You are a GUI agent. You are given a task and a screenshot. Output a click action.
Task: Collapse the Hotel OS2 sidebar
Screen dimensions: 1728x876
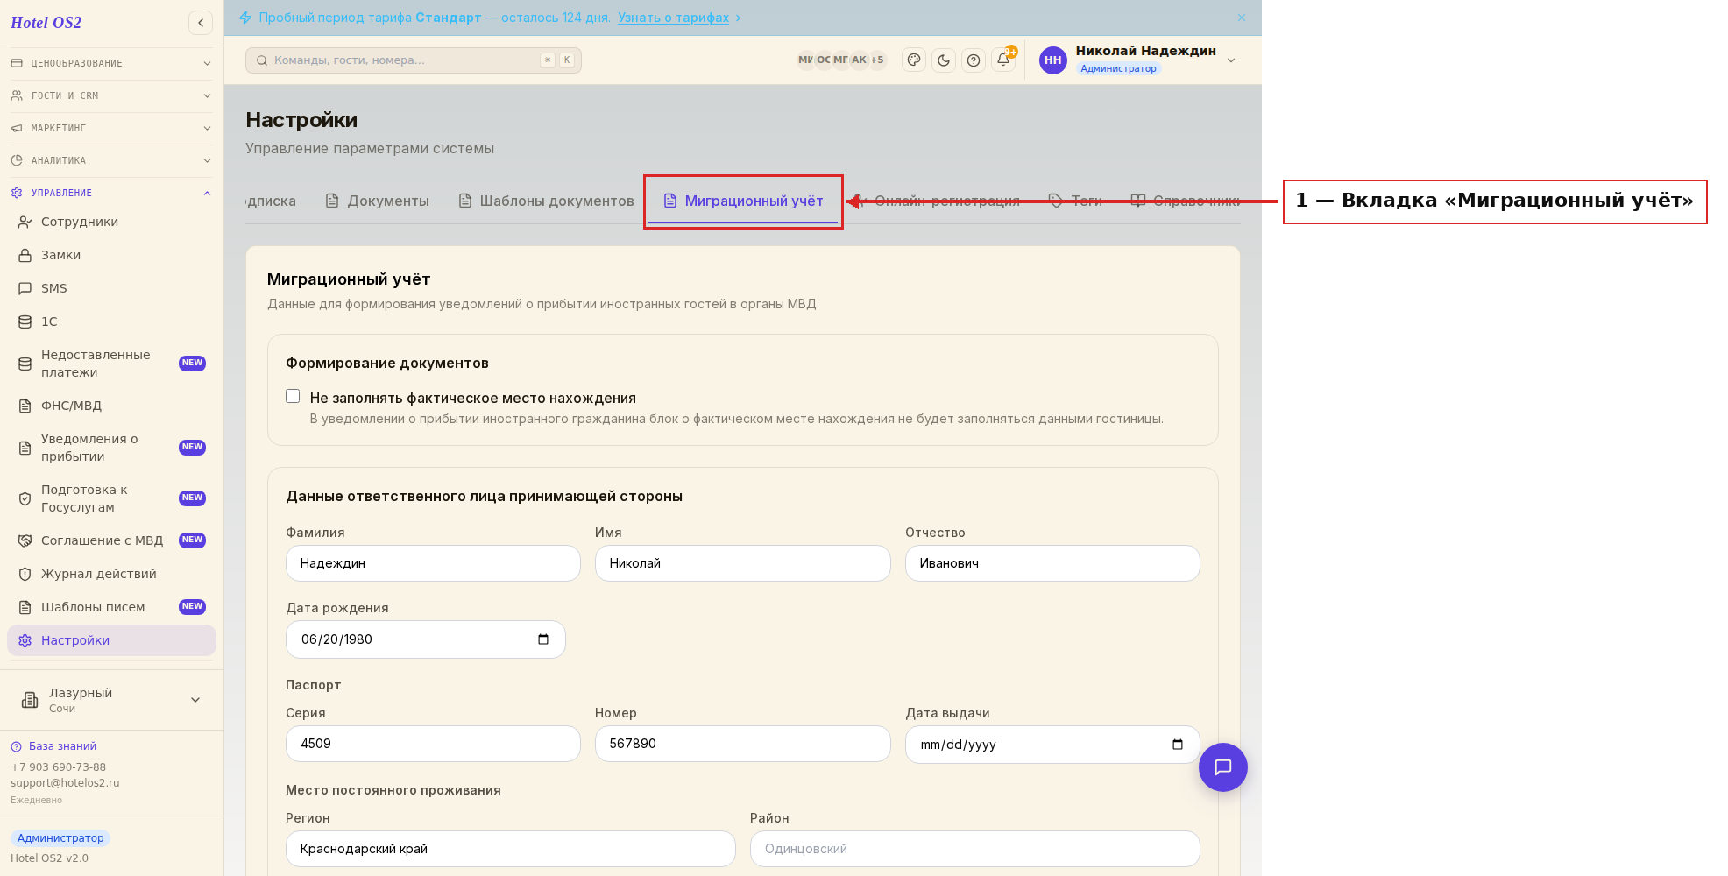coord(201,23)
